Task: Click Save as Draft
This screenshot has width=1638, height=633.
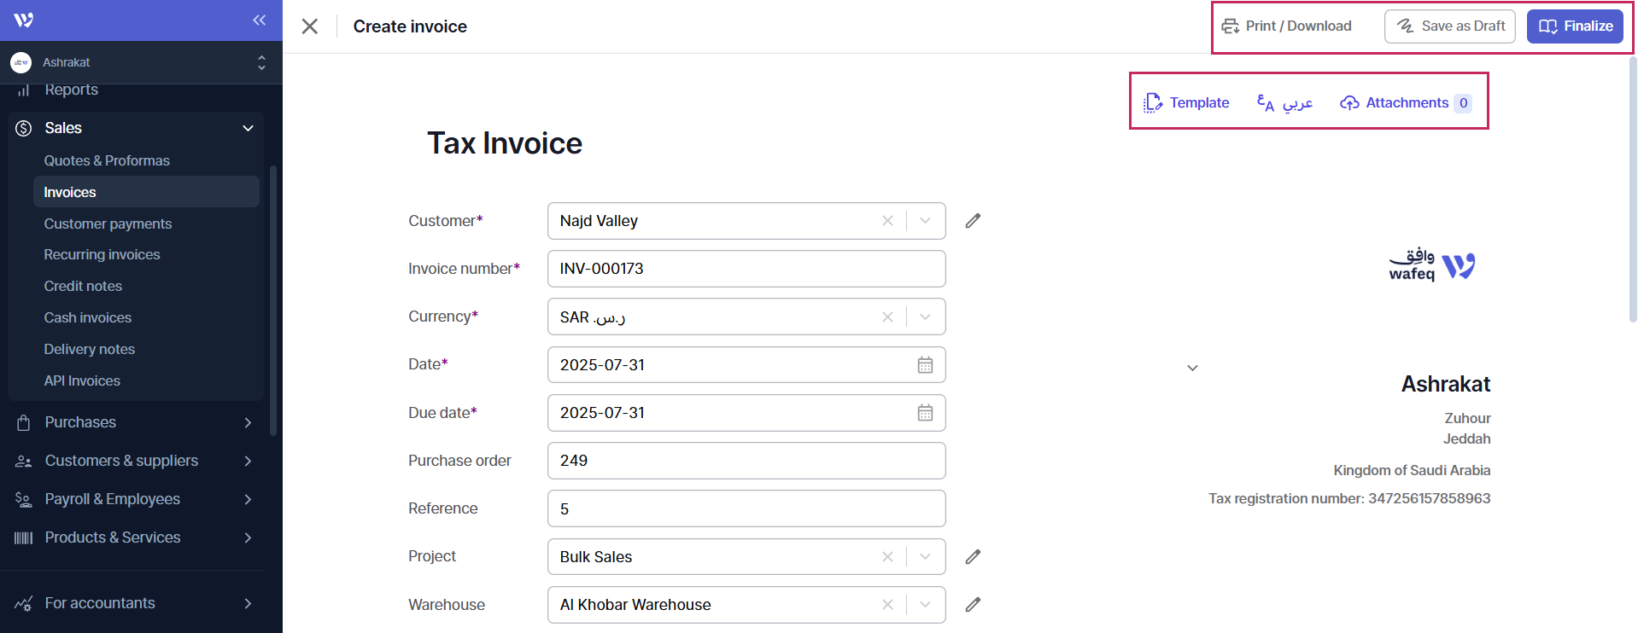Action: 1449,26
